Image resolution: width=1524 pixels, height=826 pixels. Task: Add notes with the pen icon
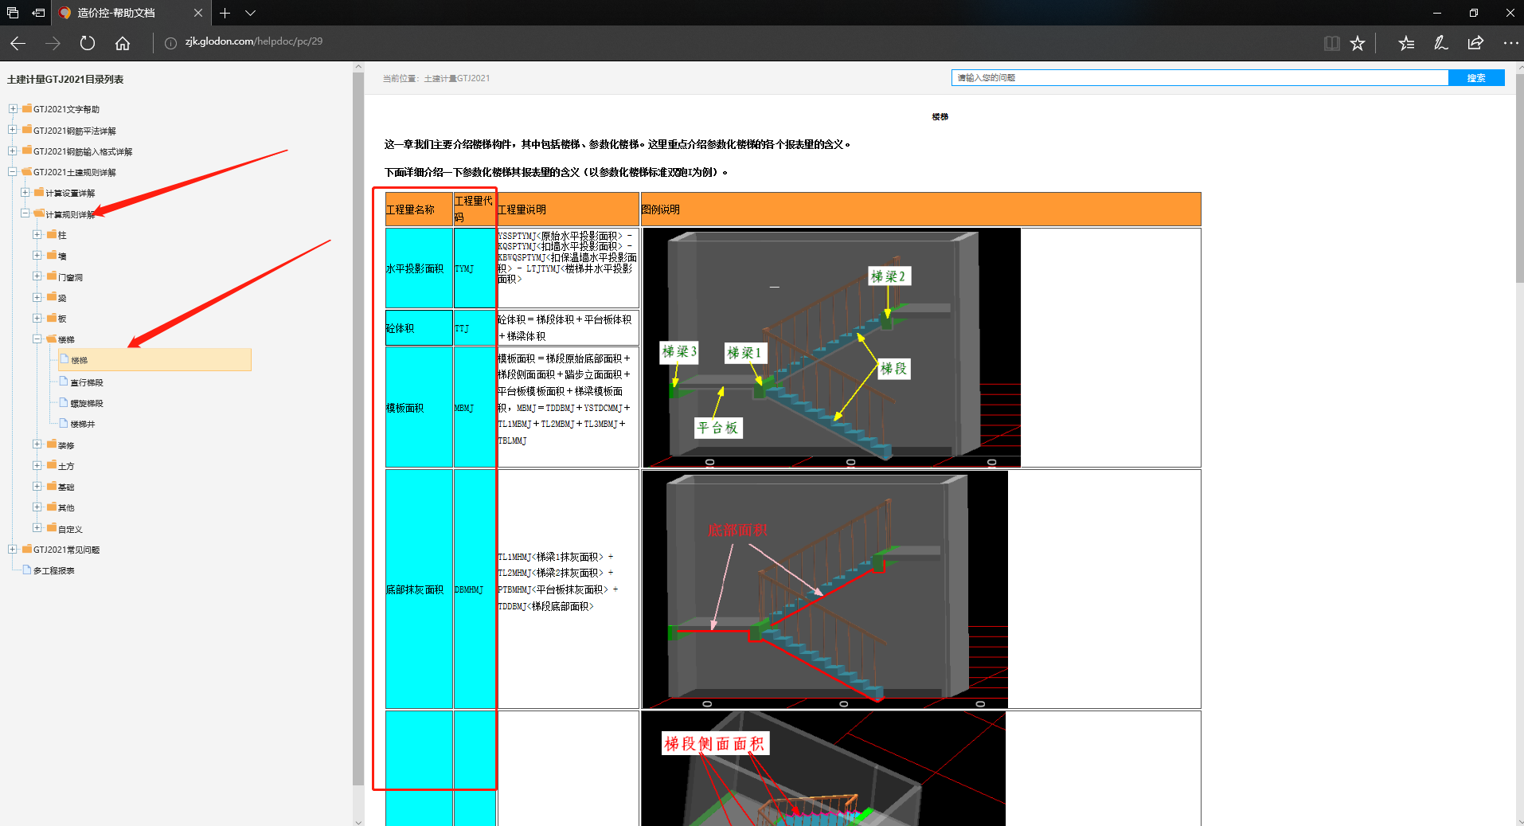click(x=1441, y=43)
